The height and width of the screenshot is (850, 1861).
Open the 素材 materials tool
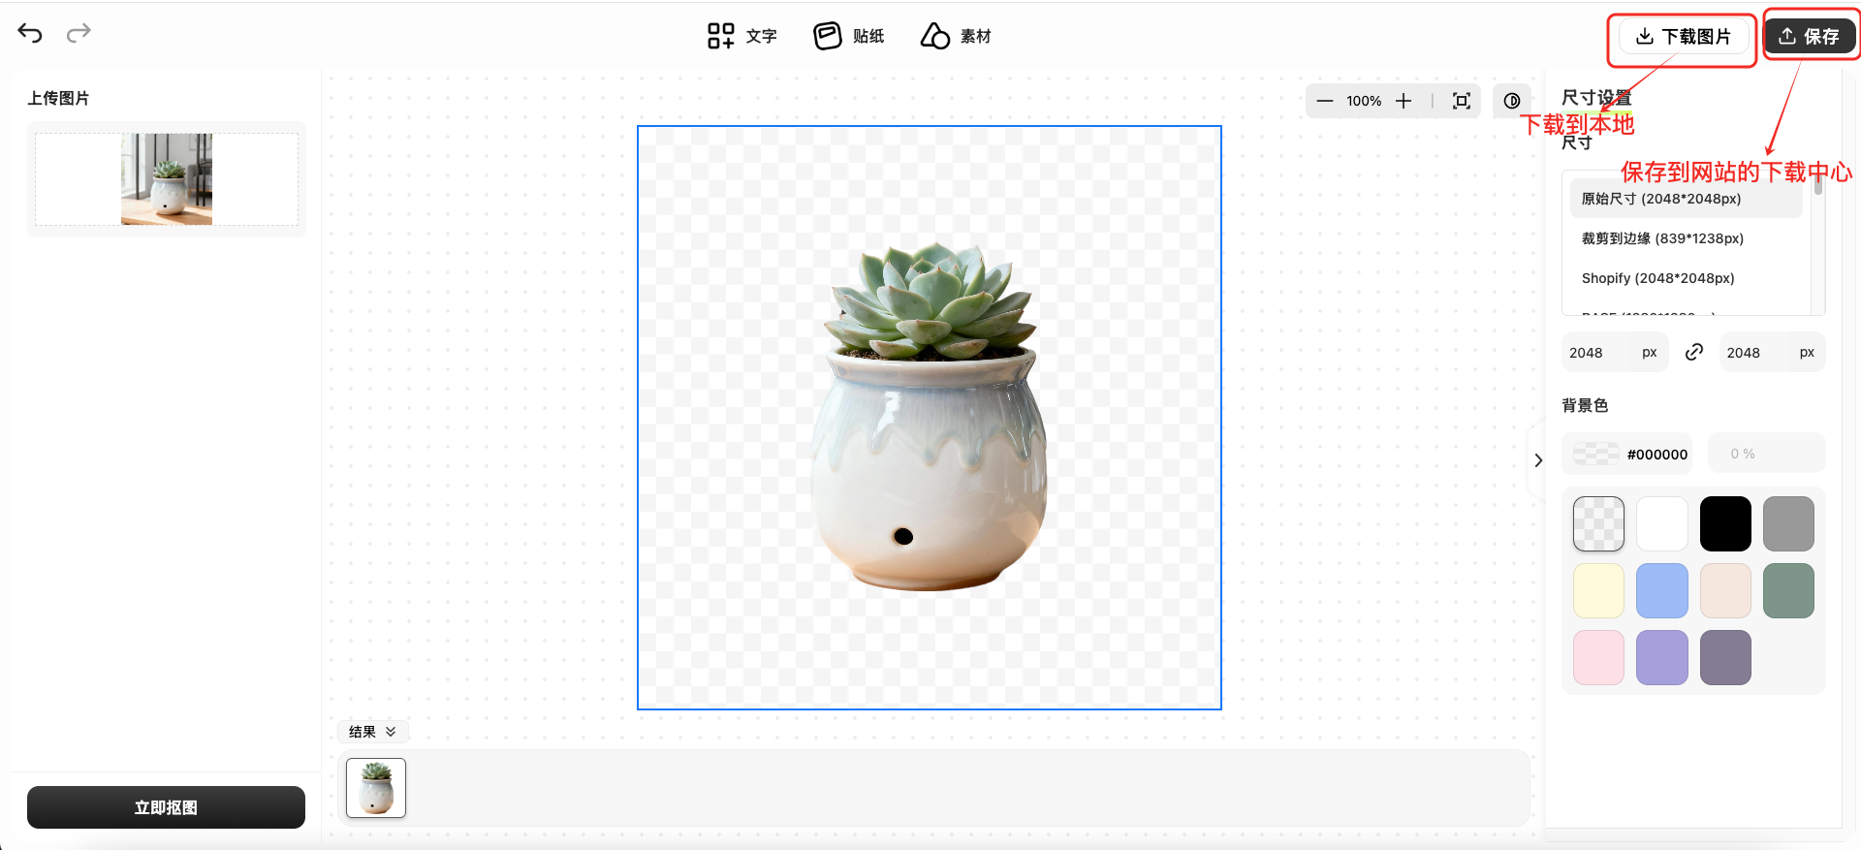pos(956,37)
